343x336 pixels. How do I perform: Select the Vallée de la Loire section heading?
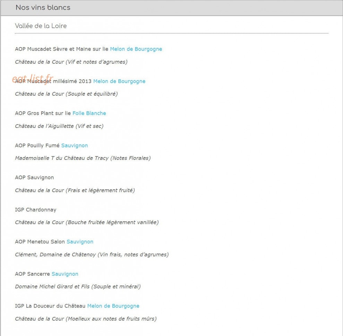pyautogui.click(x=41, y=26)
